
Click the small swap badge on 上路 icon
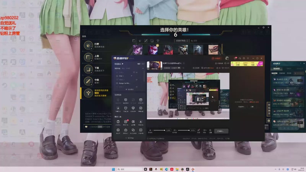(x=91, y=60)
